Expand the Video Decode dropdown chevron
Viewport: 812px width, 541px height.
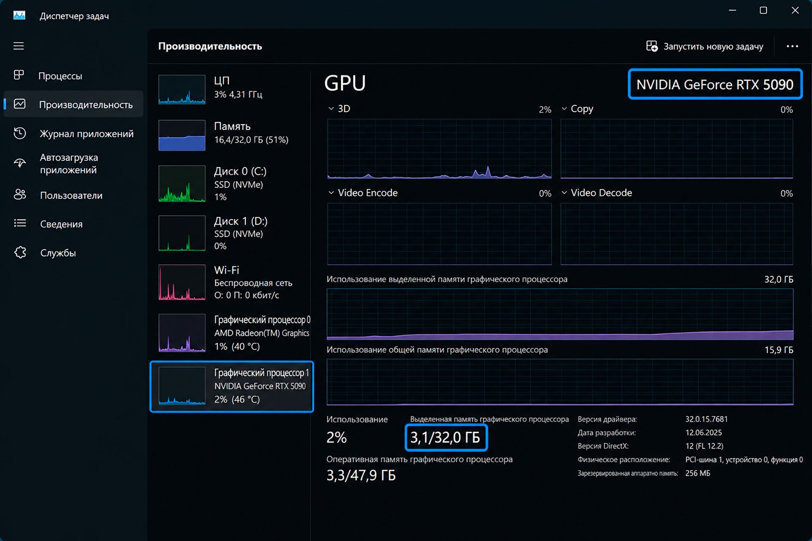coord(564,193)
